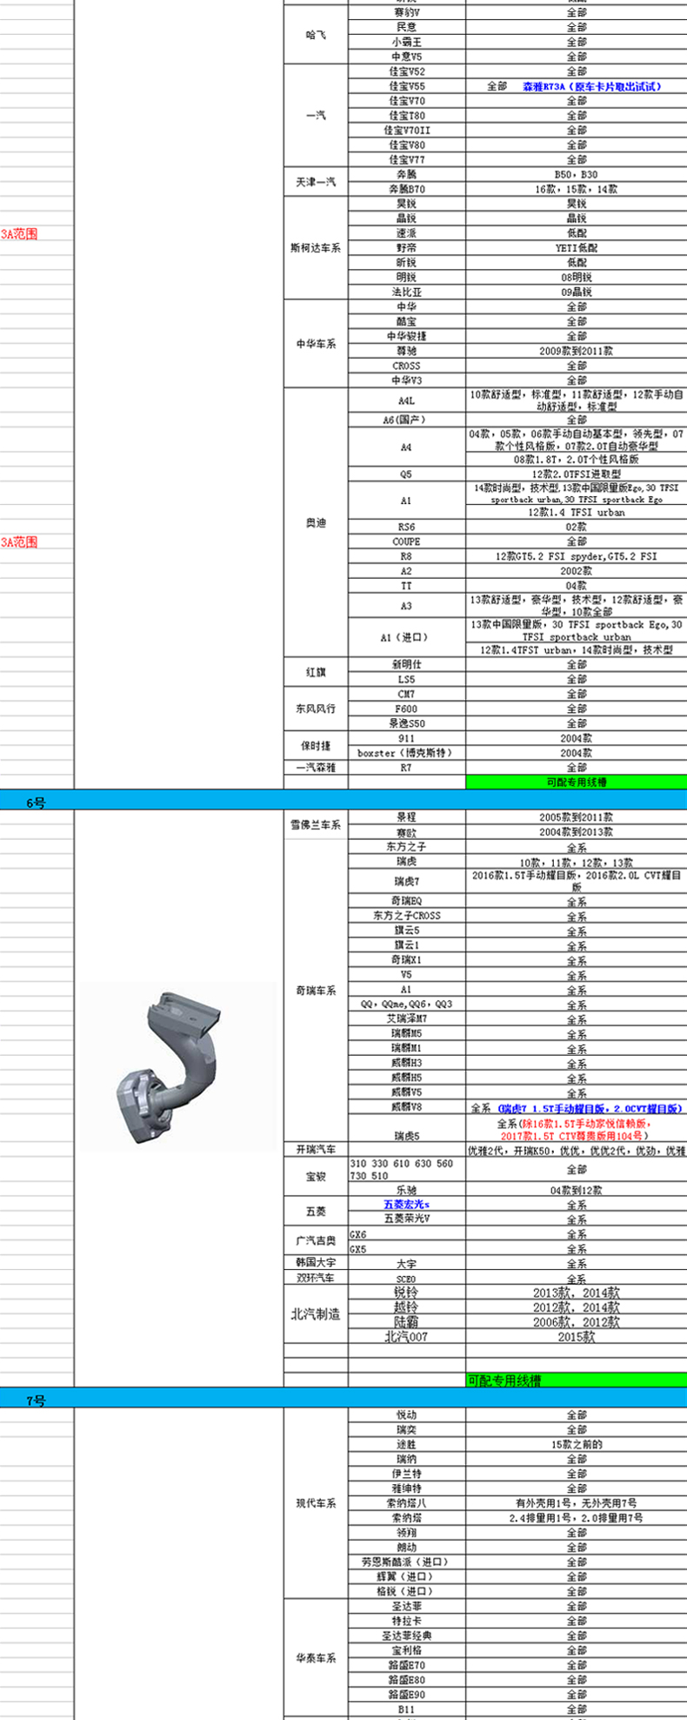Select the 10款, 11款, 12款, 13款 cell
Screen dimensions: 687x1720
pyautogui.click(x=577, y=862)
